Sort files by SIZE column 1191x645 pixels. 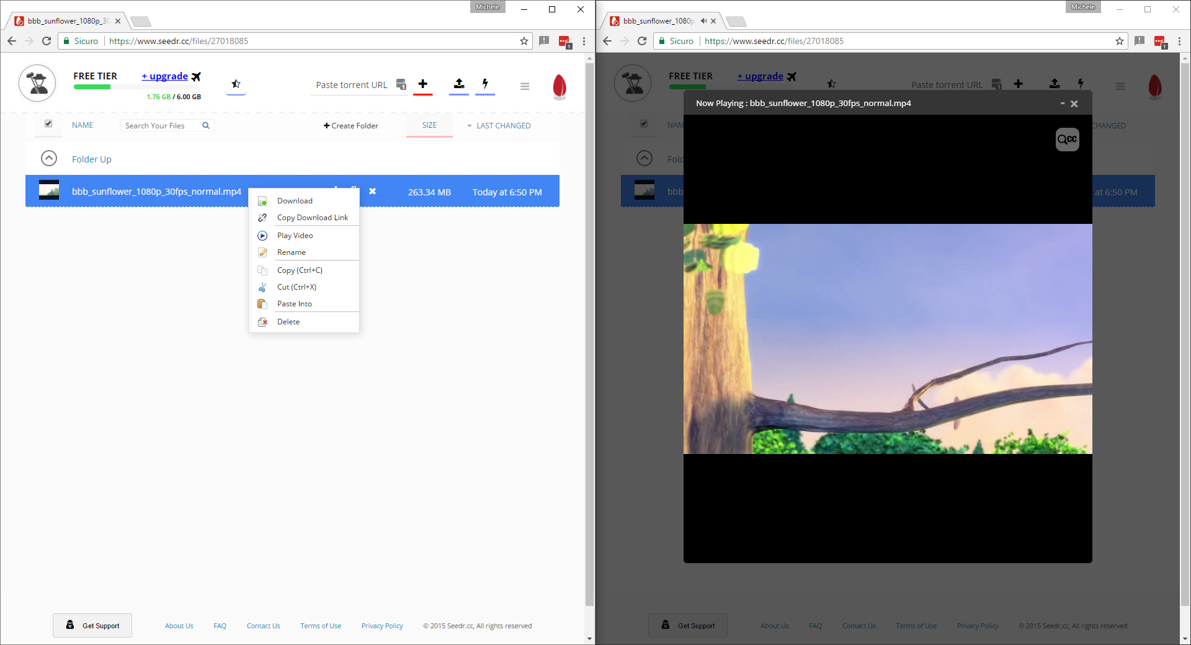coord(429,125)
